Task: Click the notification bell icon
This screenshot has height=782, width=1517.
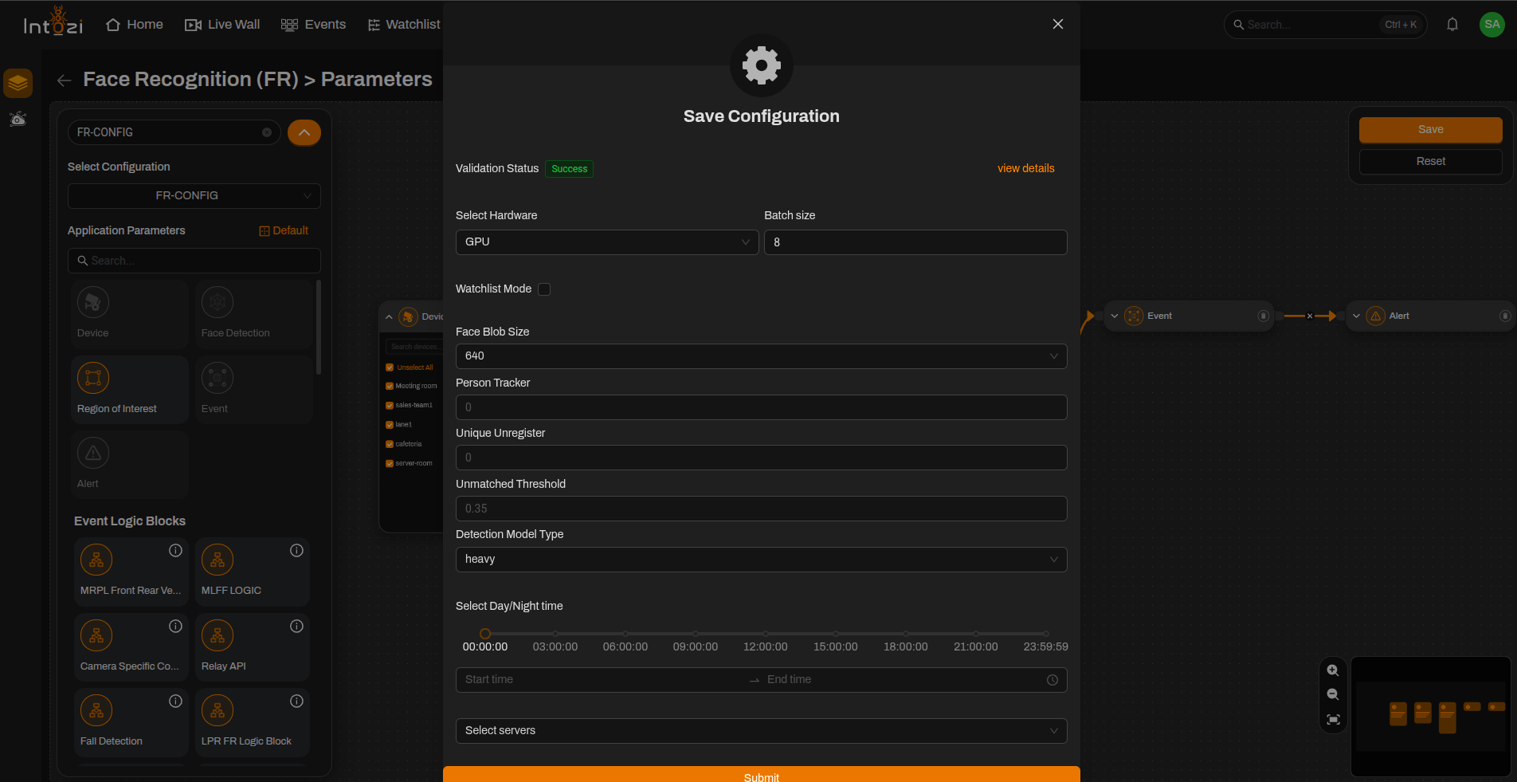Action: click(x=1452, y=25)
